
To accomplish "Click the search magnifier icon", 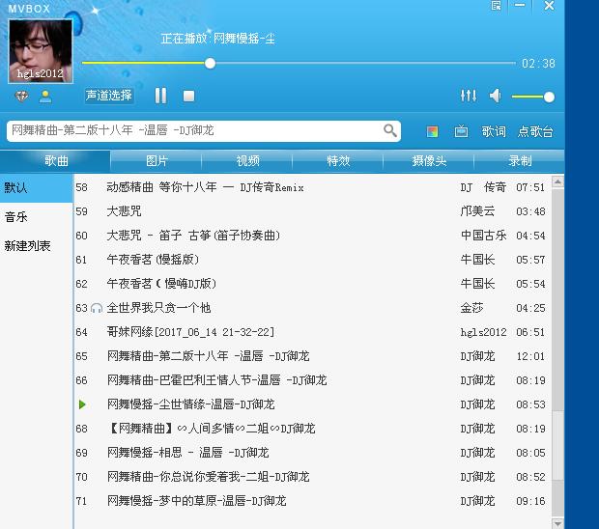I will [390, 130].
